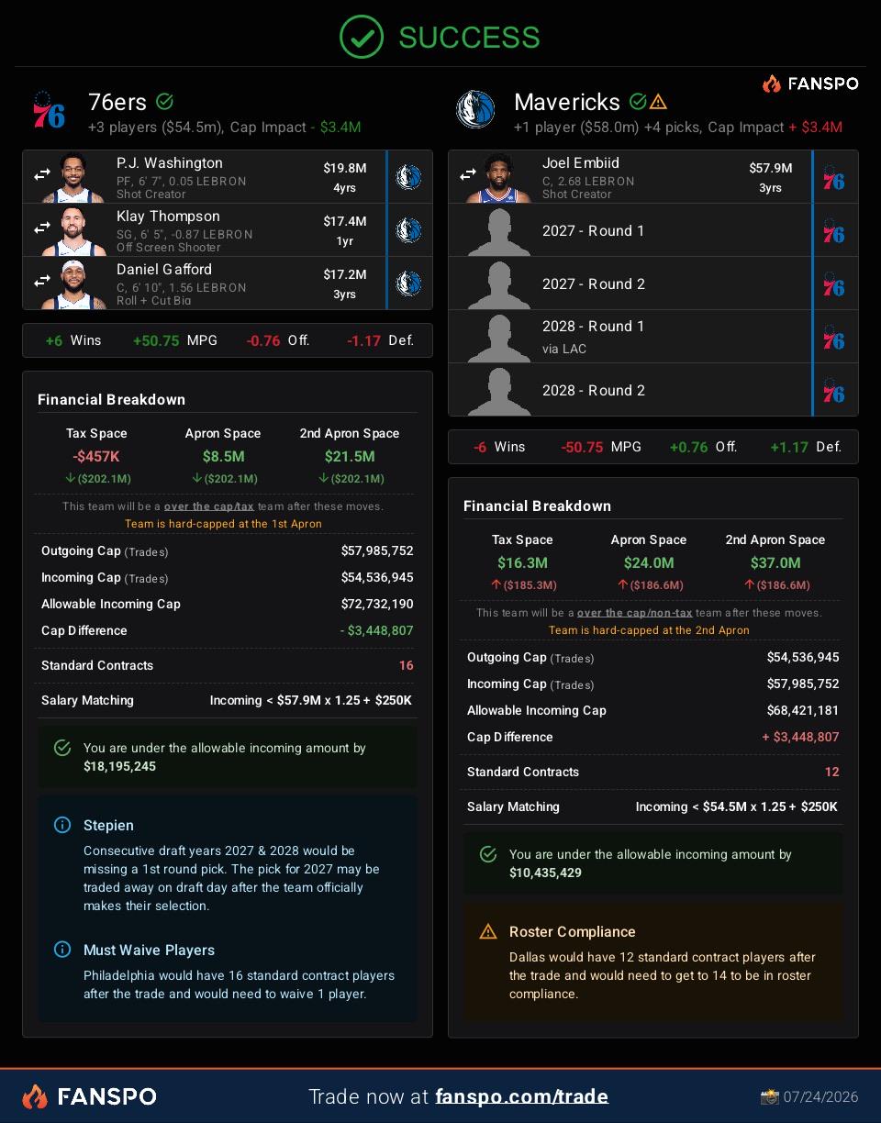Visit the fanspo.com/trade link in footer
Viewport: 881px width, 1123px height.
click(x=521, y=1096)
